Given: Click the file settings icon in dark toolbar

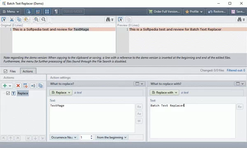Looking at the screenshot, I should click(28, 11).
